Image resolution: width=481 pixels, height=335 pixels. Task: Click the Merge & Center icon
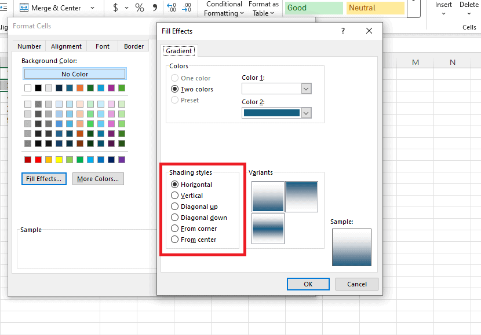[24, 8]
